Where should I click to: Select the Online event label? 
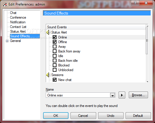62,37
